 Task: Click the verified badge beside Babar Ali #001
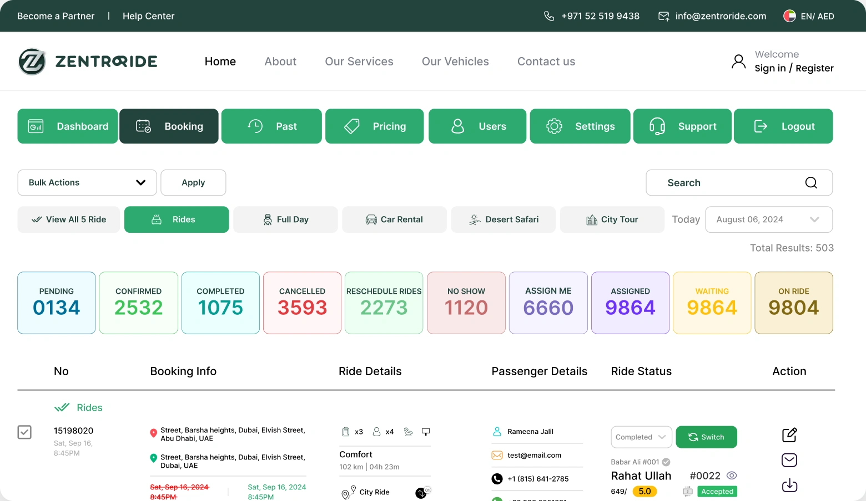(666, 462)
